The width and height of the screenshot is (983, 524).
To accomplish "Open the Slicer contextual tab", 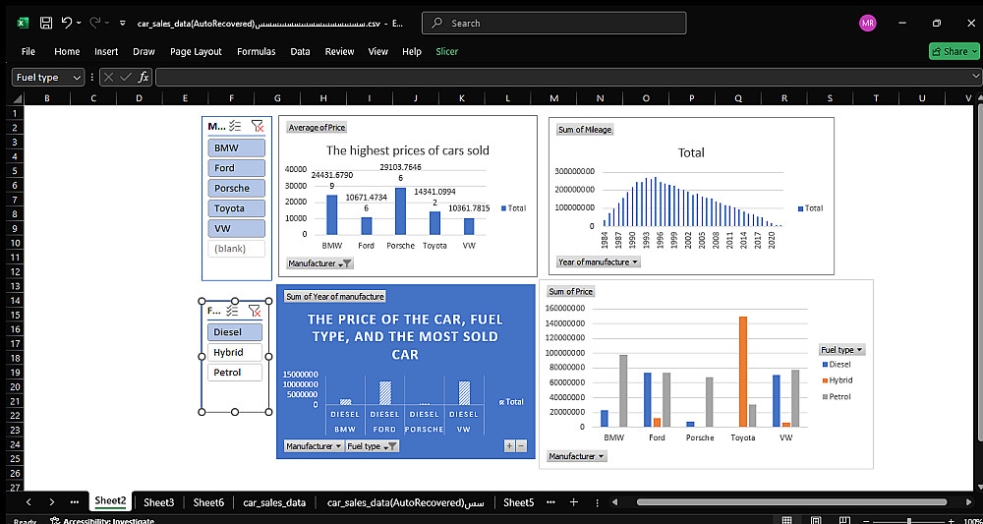I will 447,51.
